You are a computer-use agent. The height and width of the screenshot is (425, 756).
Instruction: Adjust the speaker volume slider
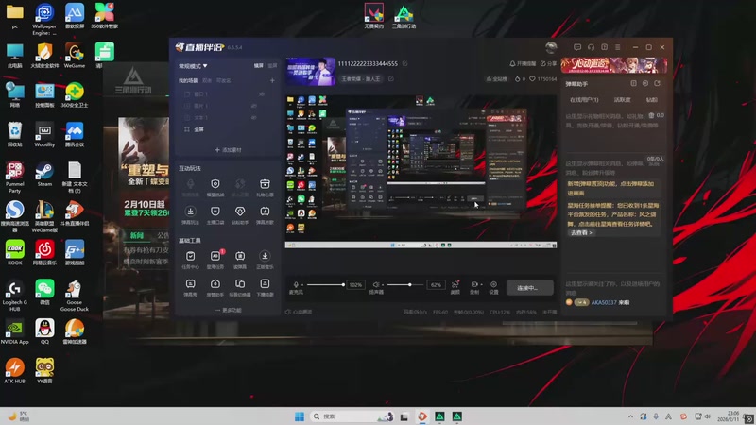pos(405,285)
